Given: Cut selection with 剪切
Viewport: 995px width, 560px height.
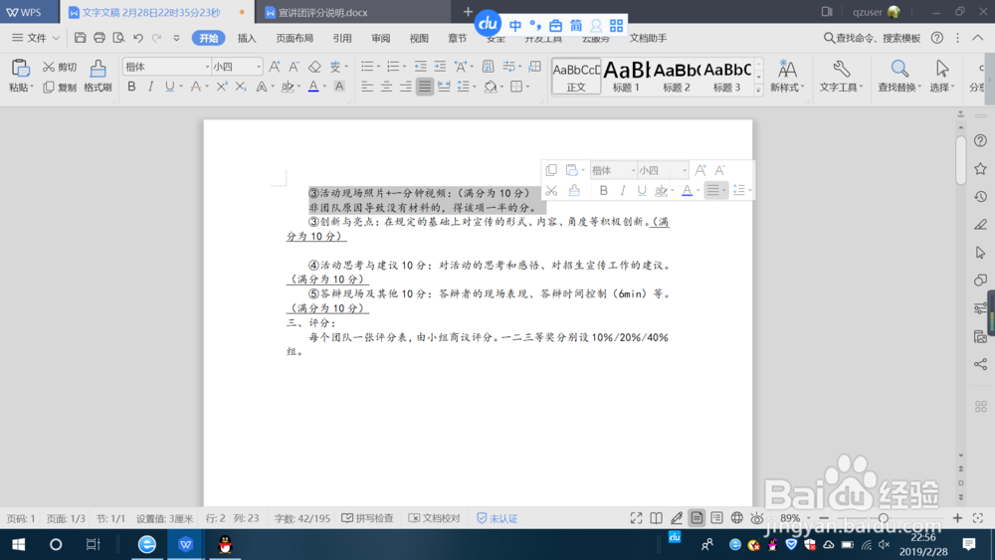Looking at the screenshot, I should point(60,67).
